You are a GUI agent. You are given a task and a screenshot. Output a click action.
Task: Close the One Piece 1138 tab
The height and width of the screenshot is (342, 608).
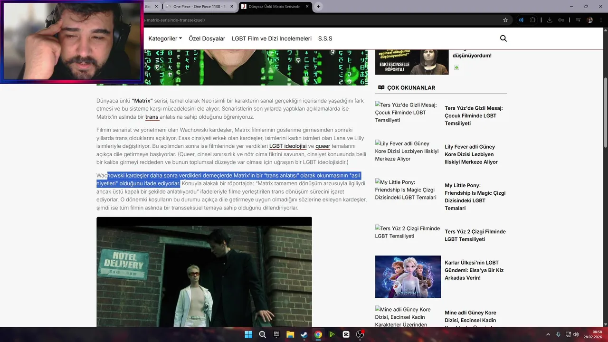click(x=231, y=7)
